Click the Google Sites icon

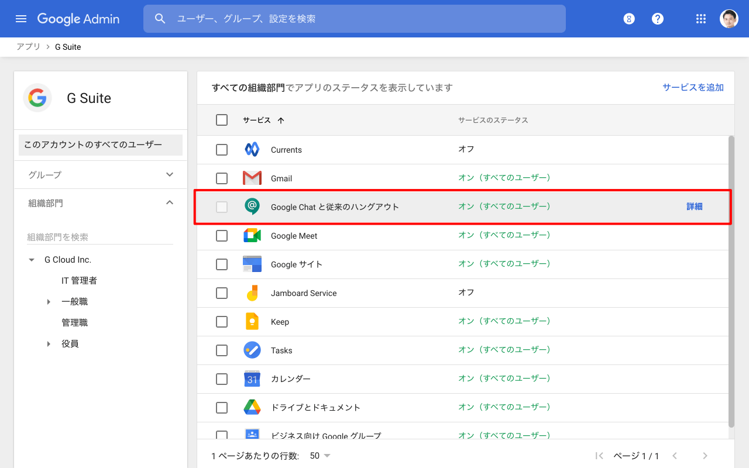(252, 264)
